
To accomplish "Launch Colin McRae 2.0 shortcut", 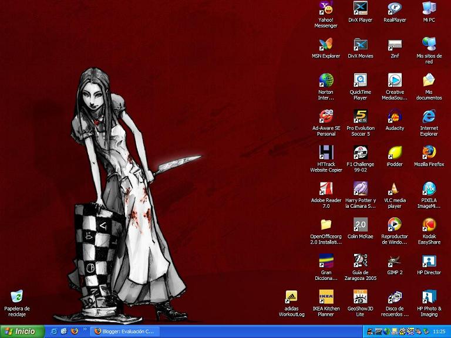I will [x=361, y=225].
